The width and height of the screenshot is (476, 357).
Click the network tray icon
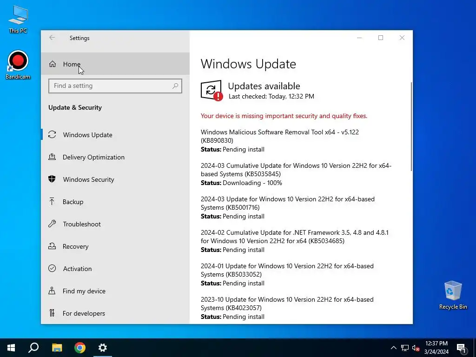(405, 348)
